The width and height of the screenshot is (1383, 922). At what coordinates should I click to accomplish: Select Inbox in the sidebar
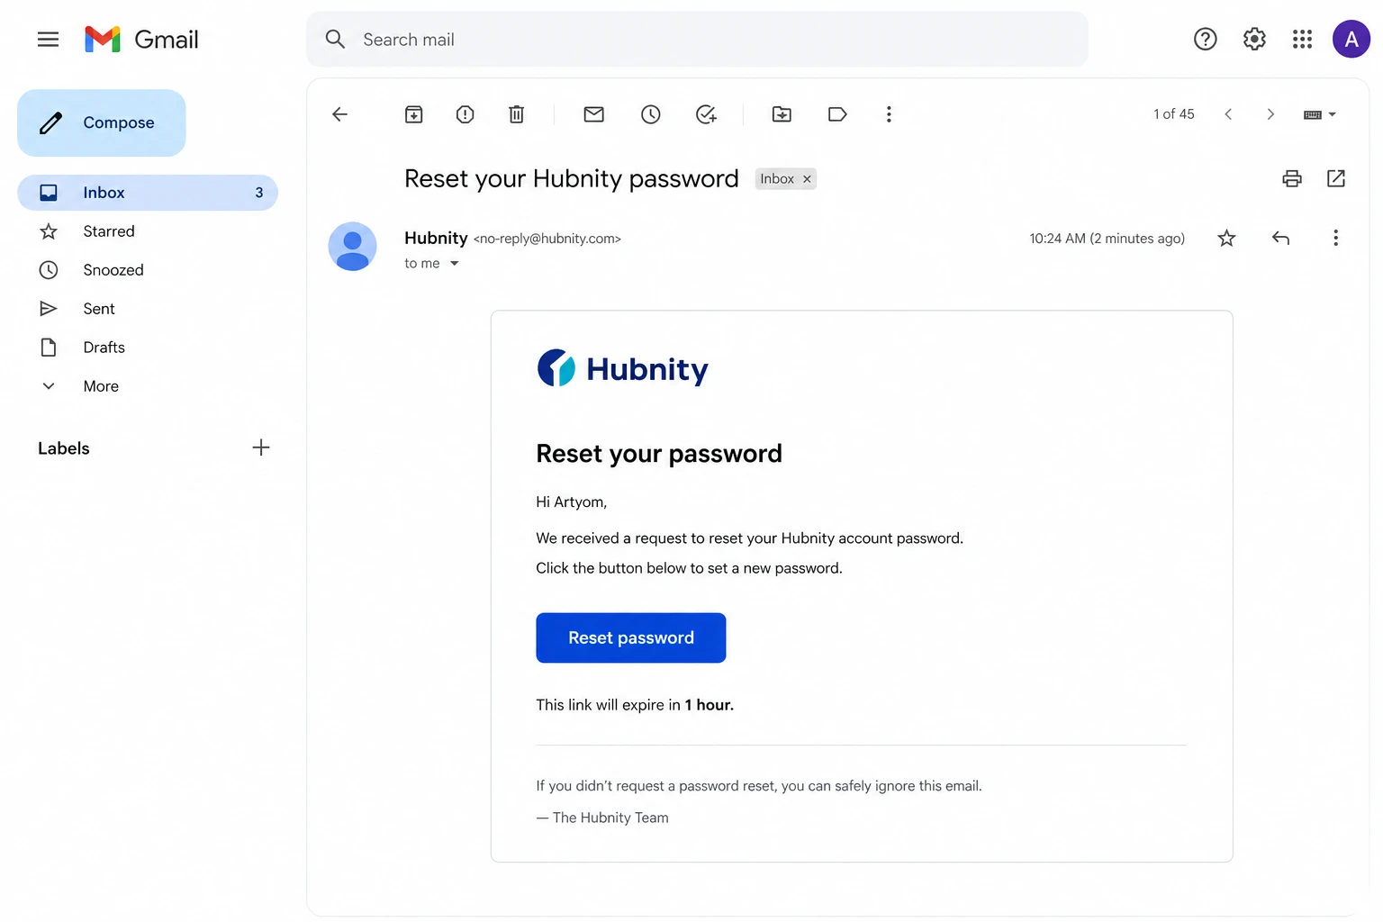click(148, 193)
